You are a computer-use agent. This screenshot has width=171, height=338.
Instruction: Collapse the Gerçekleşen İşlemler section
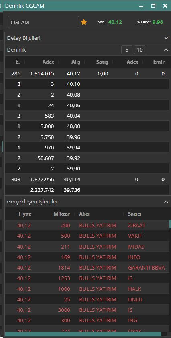166,202
